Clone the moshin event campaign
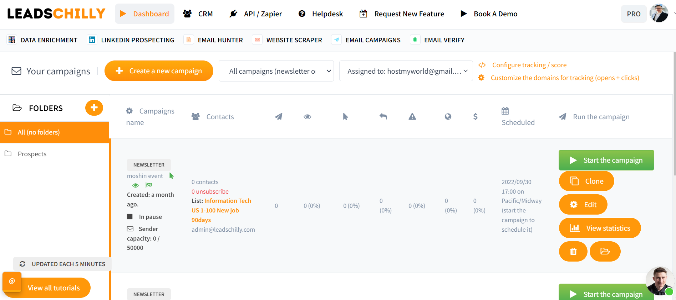The width and height of the screenshot is (676, 300). pyautogui.click(x=586, y=181)
